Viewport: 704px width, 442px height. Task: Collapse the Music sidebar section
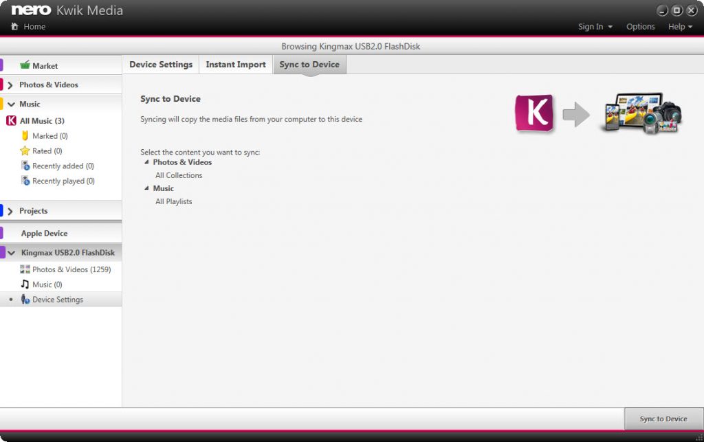[11, 104]
